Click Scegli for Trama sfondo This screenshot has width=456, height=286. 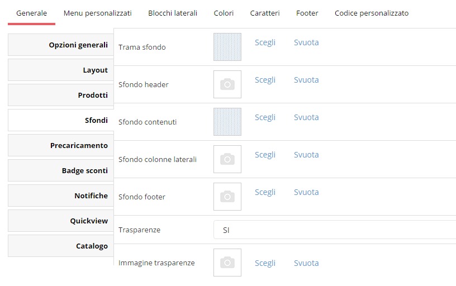point(265,42)
